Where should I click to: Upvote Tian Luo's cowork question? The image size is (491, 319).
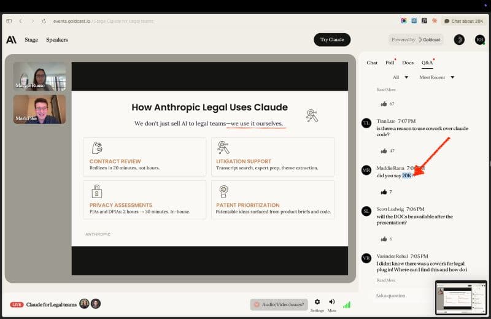(384, 150)
